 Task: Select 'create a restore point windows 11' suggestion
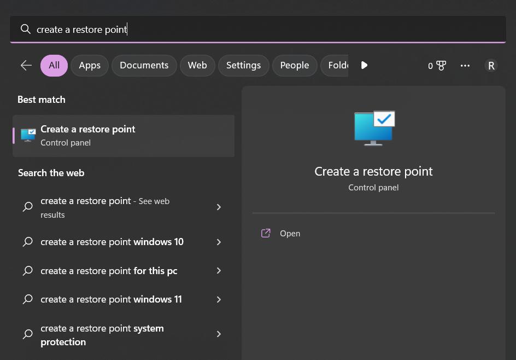coord(124,299)
